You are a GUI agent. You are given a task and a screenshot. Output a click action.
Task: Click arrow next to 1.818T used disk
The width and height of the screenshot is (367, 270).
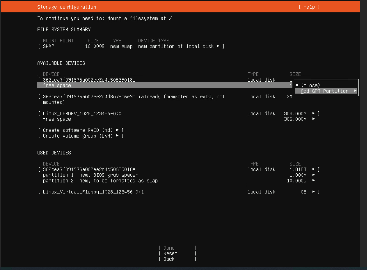pos(313,169)
